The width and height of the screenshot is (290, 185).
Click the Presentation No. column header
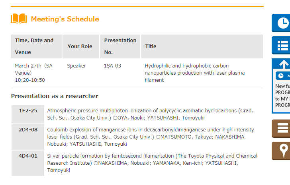click(x=120, y=46)
